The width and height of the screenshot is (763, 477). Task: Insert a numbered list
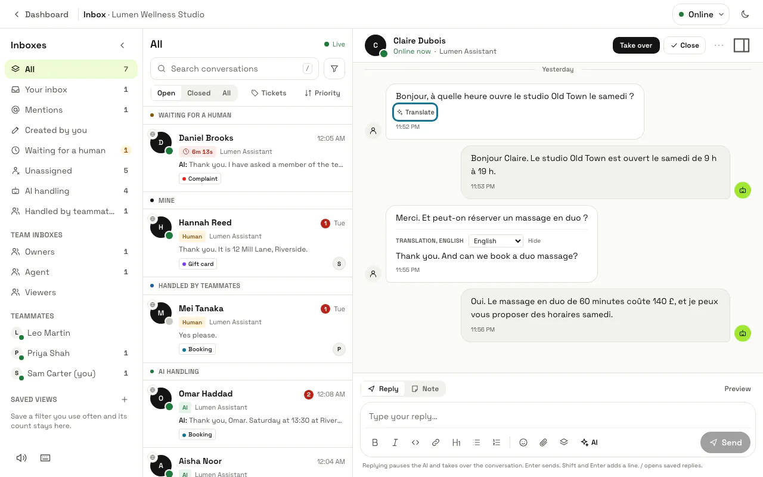(x=497, y=442)
